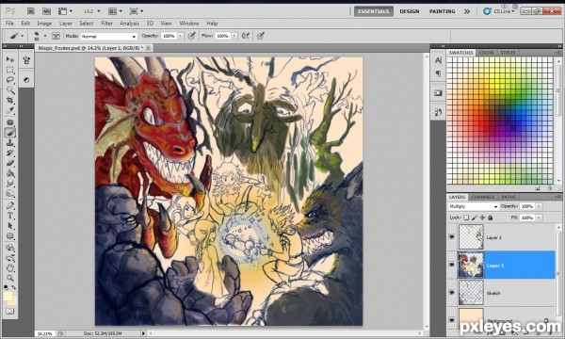Viewport: 565px width, 339px height.
Task: Open the CS Live menu button
Action: [x=499, y=11]
